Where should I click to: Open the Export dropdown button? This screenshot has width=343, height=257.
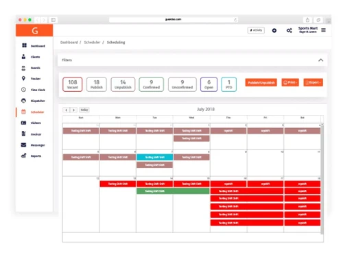[x=314, y=82]
